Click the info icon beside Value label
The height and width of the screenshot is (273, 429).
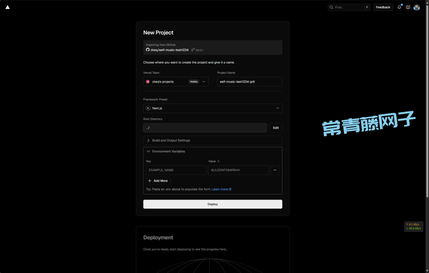click(x=218, y=161)
